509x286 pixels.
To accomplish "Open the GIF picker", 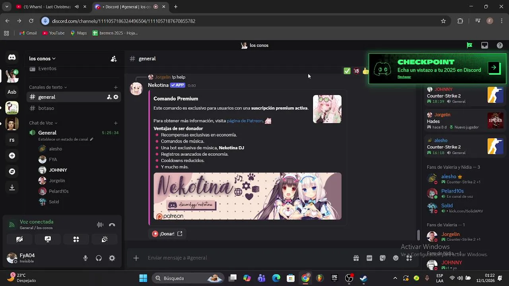I will click(x=369, y=258).
